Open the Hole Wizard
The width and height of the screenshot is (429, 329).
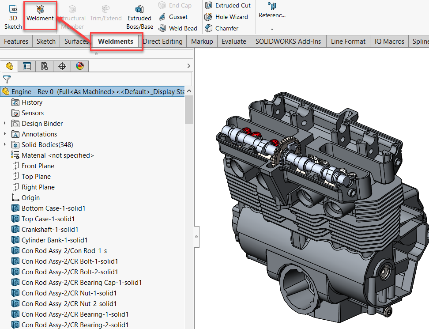point(226,17)
